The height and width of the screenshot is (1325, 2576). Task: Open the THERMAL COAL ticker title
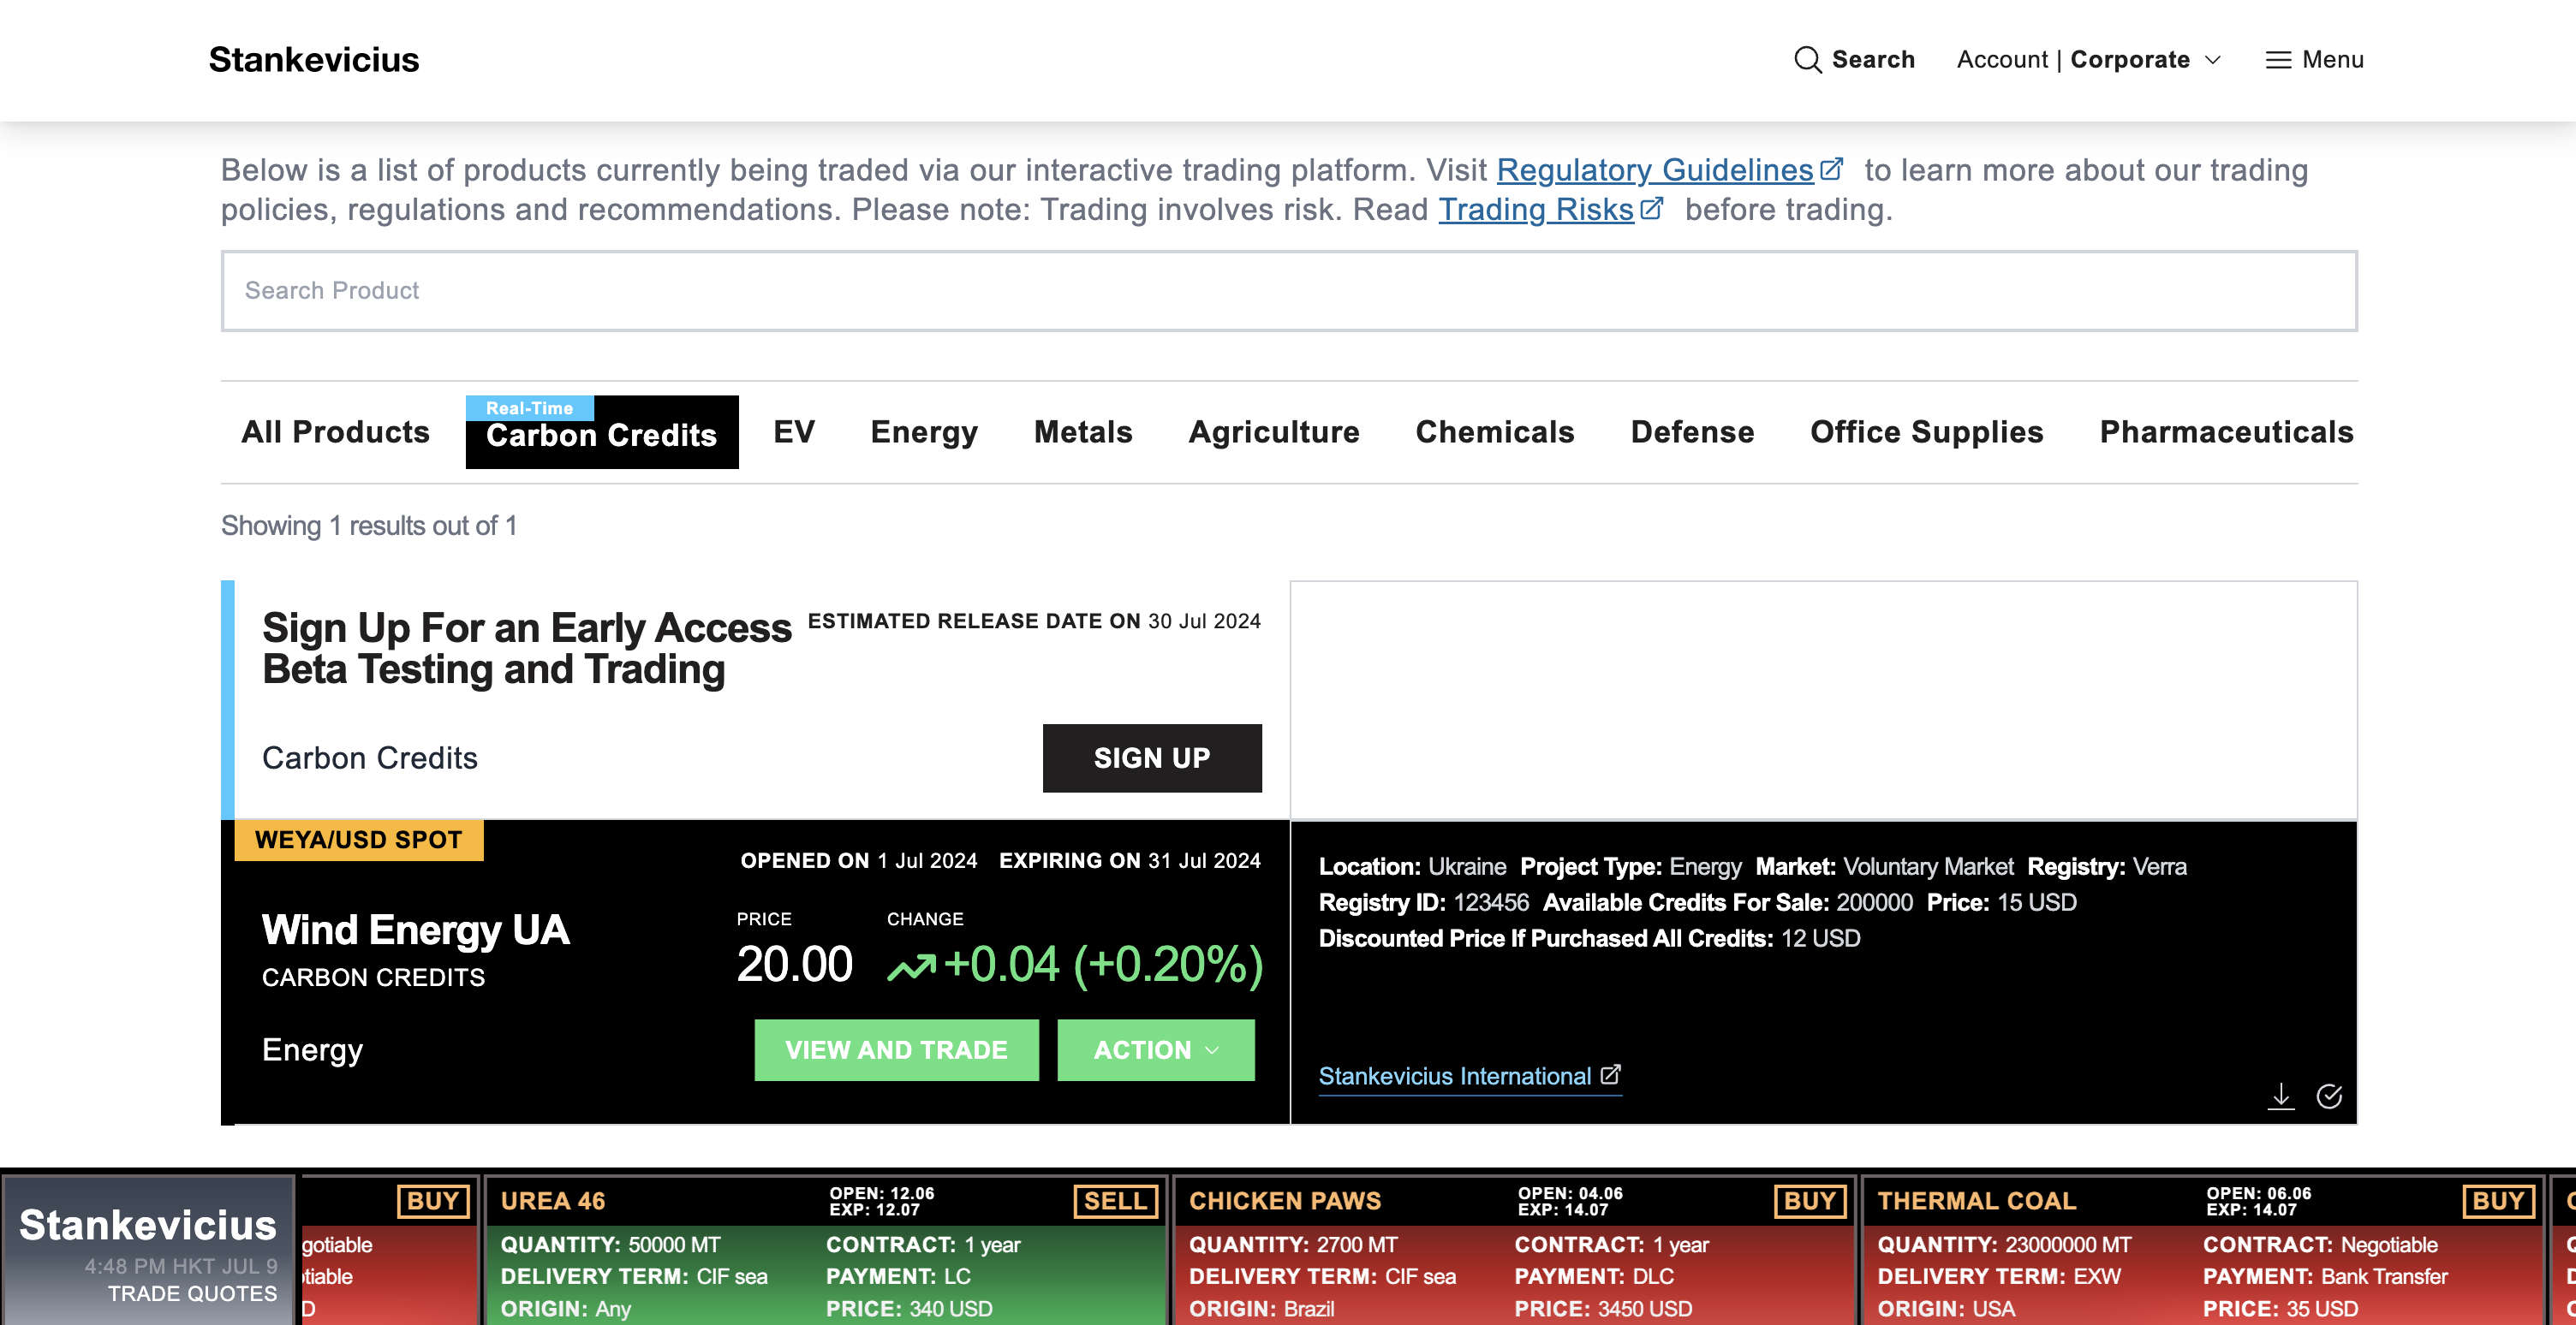[1977, 1201]
